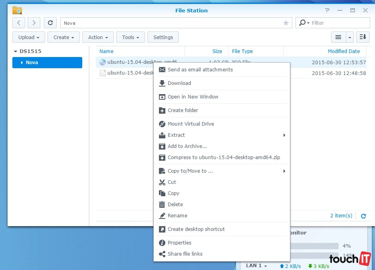
Task: Expand the Action dropdown menu
Action: coord(98,37)
